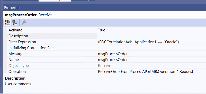Click the Activate value True
This screenshot has height=94, width=206.
tap(102, 30)
